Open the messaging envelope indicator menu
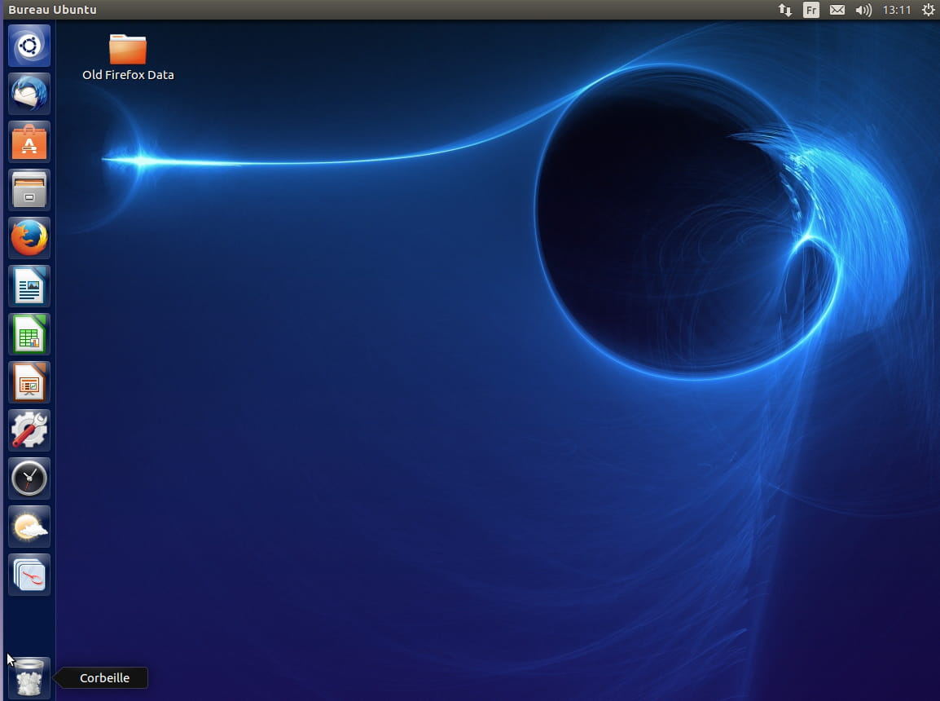940x701 pixels. pos(837,10)
